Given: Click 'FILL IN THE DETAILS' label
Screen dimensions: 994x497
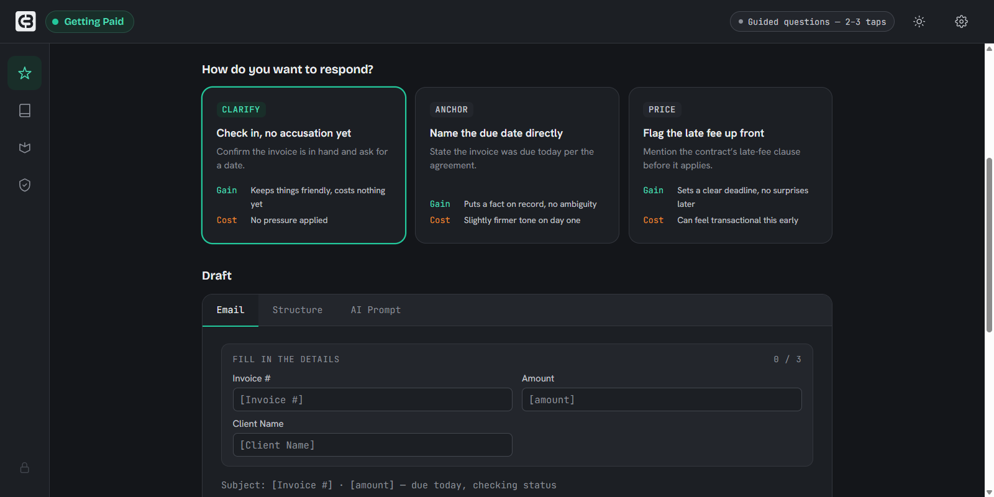Looking at the screenshot, I should click(286, 360).
